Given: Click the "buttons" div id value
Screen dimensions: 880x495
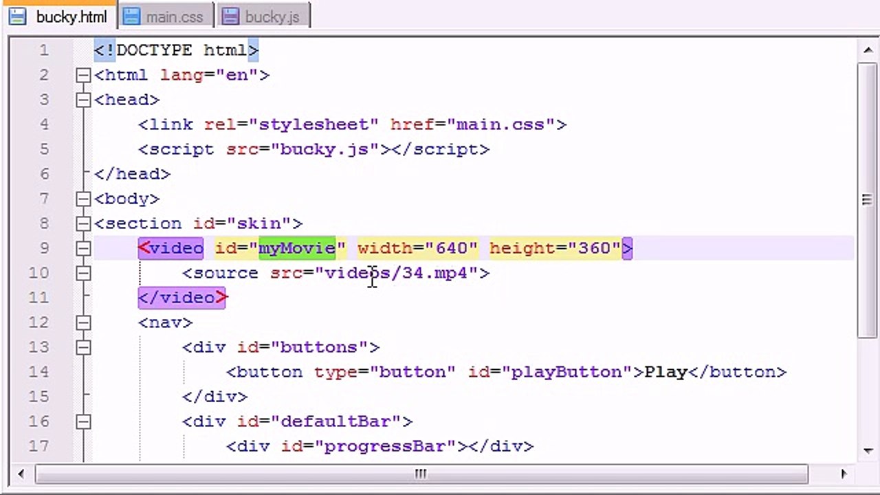Looking at the screenshot, I should [319, 347].
